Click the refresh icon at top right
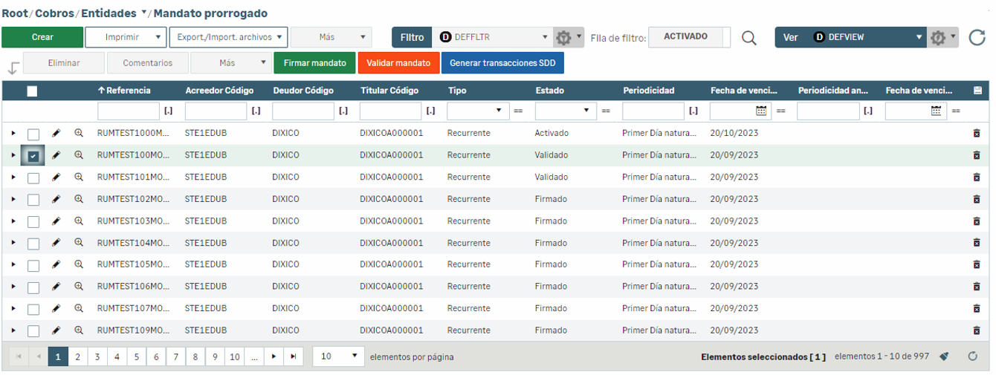 [x=977, y=37]
